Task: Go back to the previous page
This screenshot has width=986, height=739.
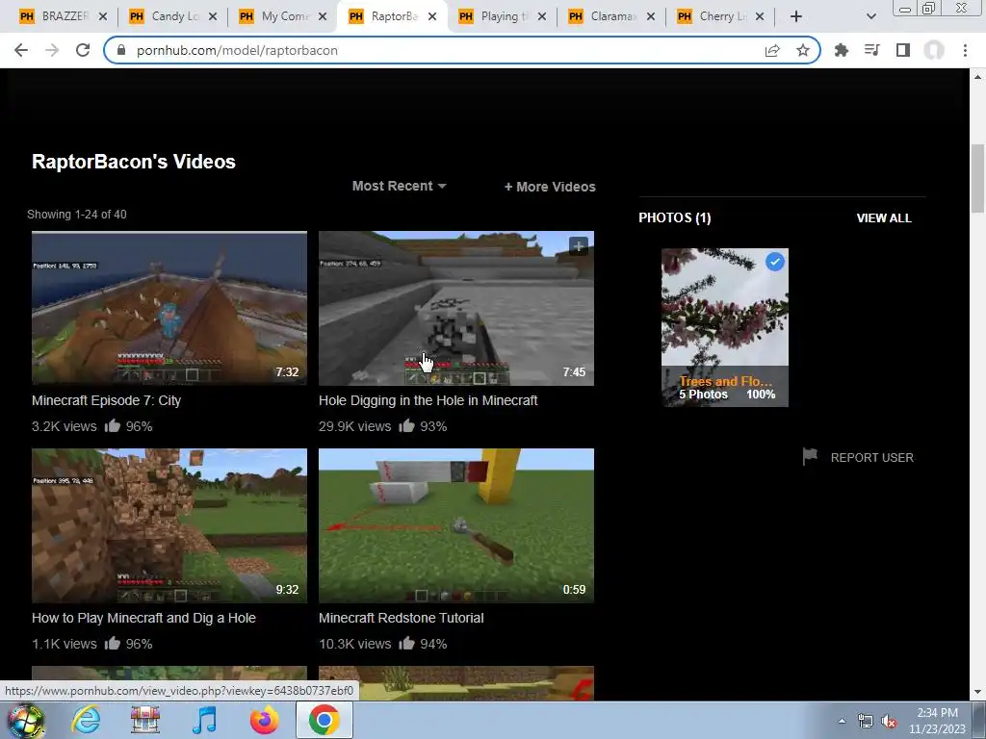Action: click(21, 50)
